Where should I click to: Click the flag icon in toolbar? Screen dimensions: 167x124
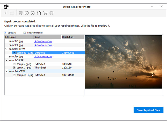tap(21, 13)
